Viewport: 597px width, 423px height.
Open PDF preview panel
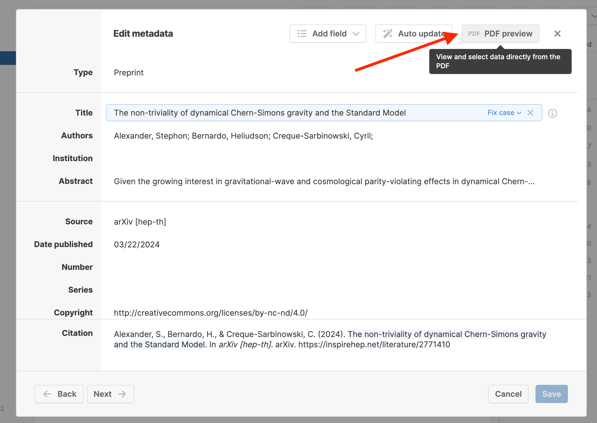click(500, 34)
